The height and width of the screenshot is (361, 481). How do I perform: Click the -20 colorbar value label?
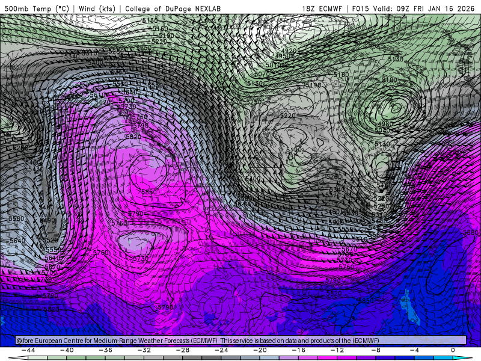(x=260, y=350)
